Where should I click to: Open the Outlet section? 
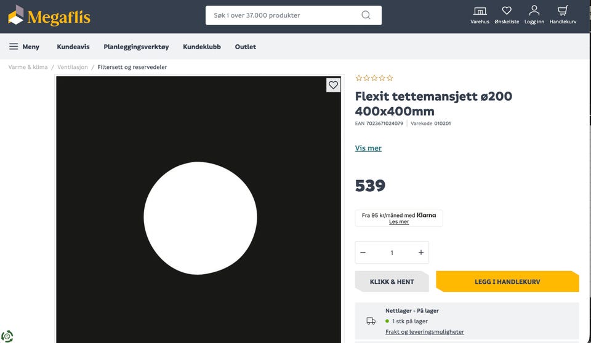point(246,47)
